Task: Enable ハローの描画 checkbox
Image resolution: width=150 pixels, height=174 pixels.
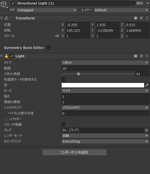Action: 63,125
